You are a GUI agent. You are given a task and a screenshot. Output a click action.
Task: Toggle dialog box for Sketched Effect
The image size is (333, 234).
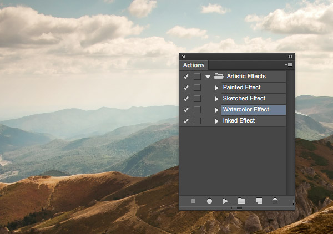[197, 99]
